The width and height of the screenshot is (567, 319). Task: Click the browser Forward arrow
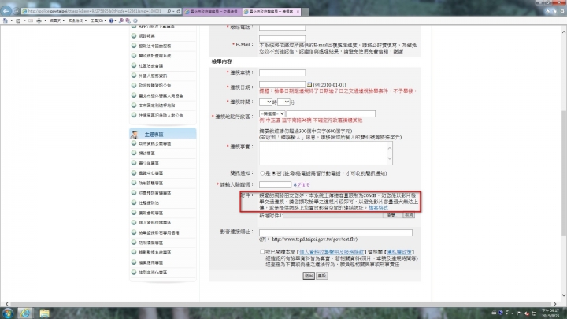16,11
